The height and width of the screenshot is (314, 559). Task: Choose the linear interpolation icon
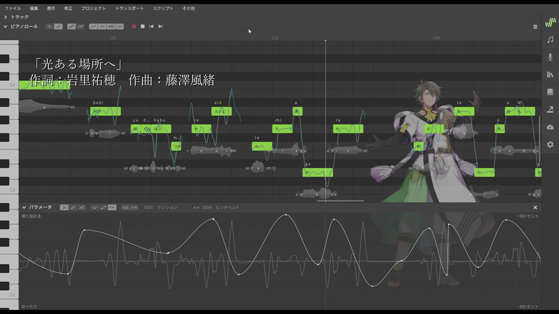pyautogui.click(x=104, y=207)
